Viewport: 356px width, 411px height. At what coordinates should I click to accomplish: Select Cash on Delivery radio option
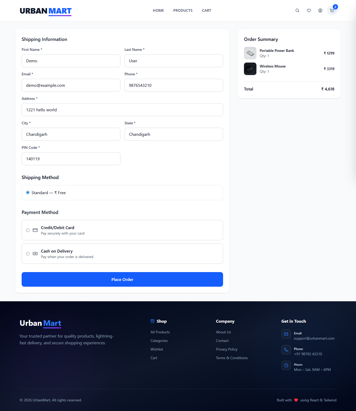tap(28, 254)
